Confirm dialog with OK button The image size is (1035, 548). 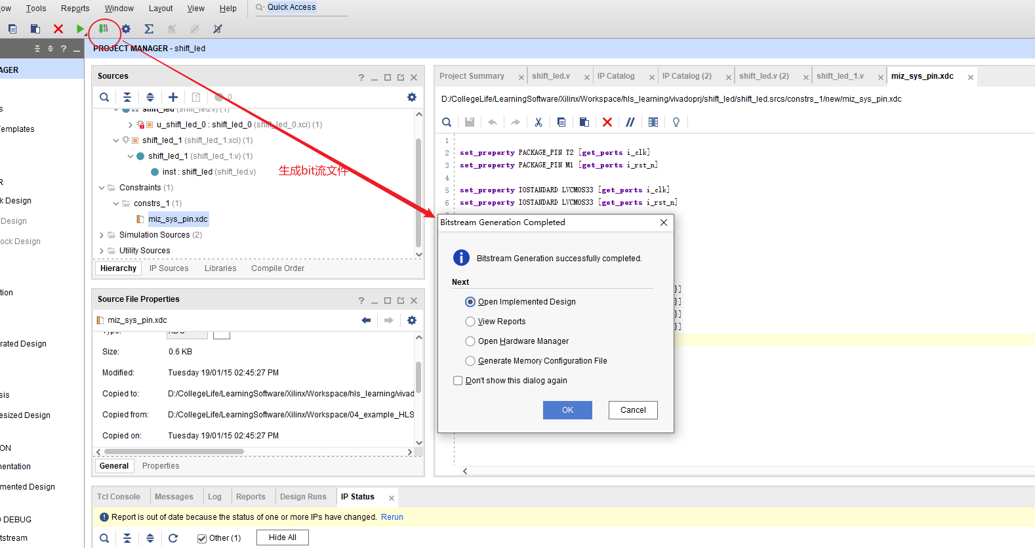567,410
